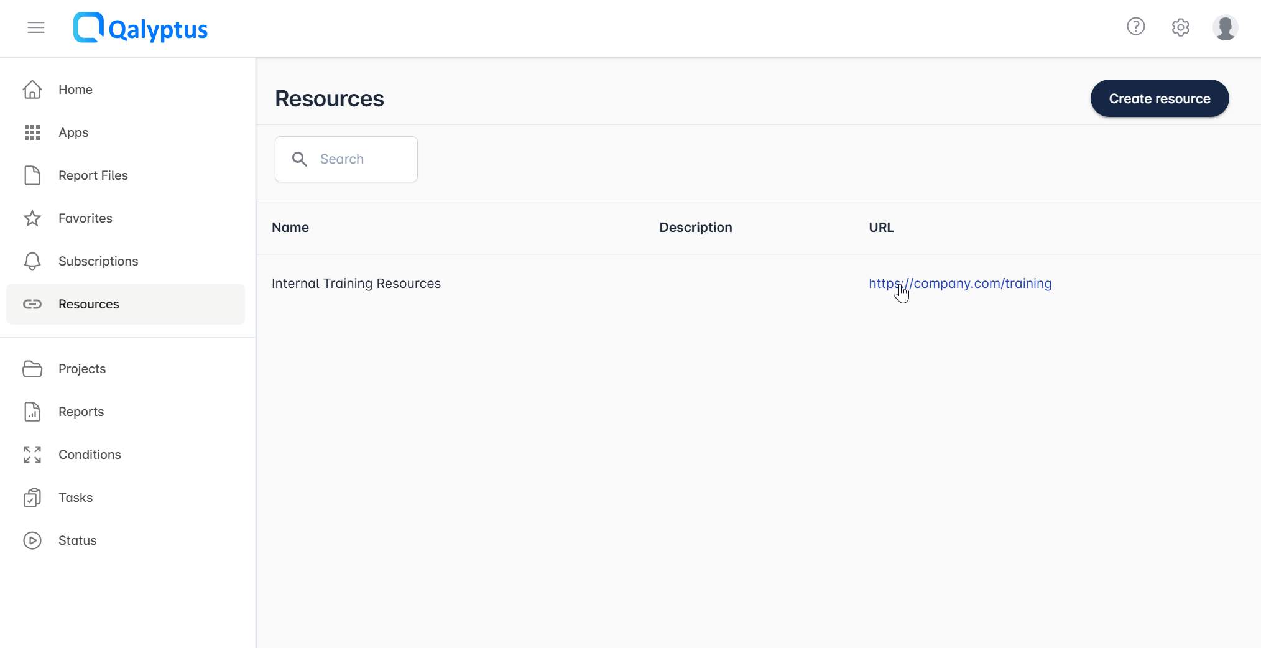The height and width of the screenshot is (648, 1261).
Task: Open Projects via the folder icon
Action: click(x=32, y=369)
